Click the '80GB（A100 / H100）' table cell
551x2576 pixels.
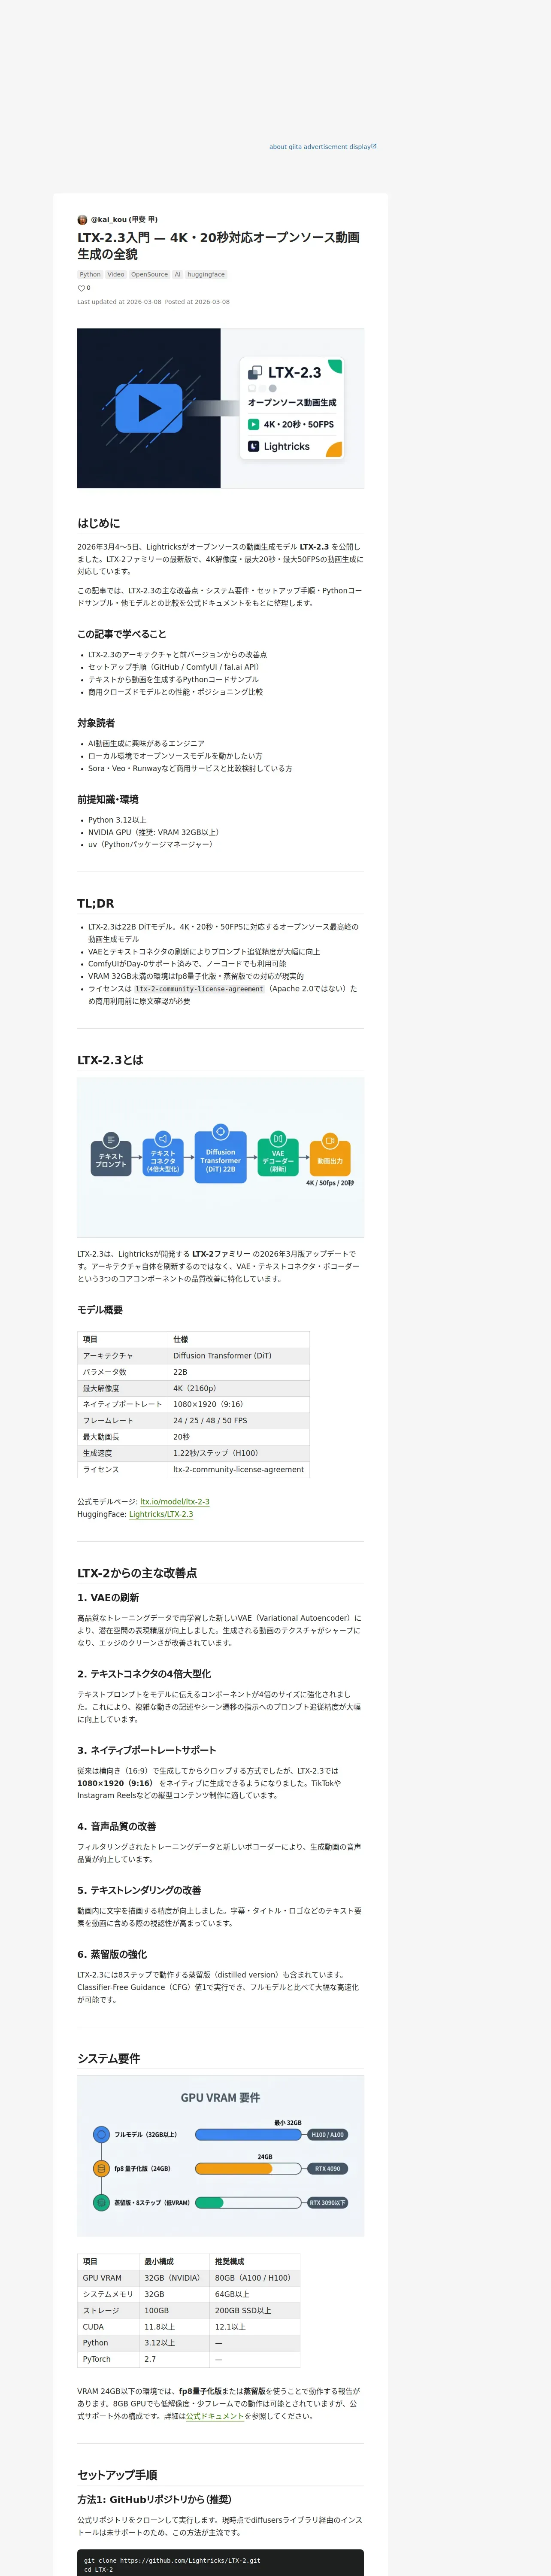click(x=254, y=2278)
